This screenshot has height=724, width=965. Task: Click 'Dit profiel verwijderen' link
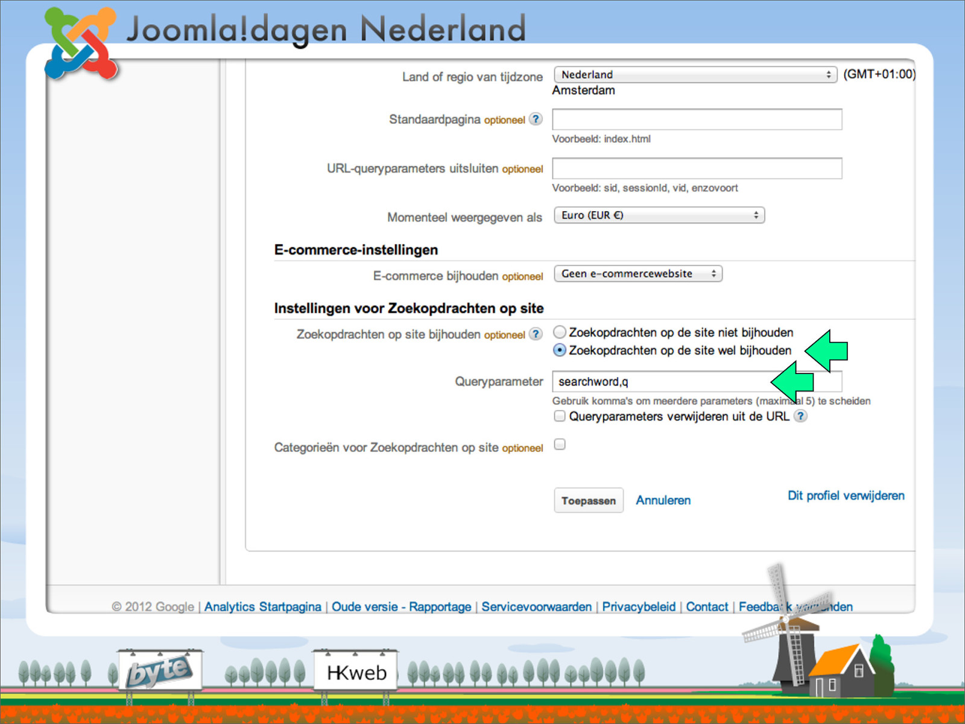coord(846,495)
